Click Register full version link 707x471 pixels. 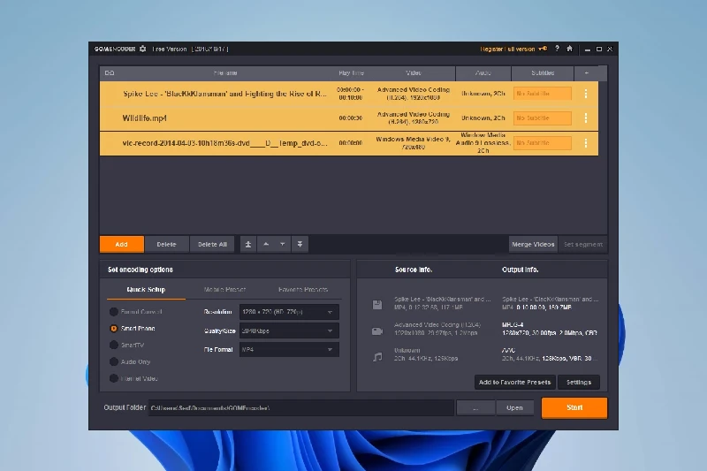click(507, 49)
